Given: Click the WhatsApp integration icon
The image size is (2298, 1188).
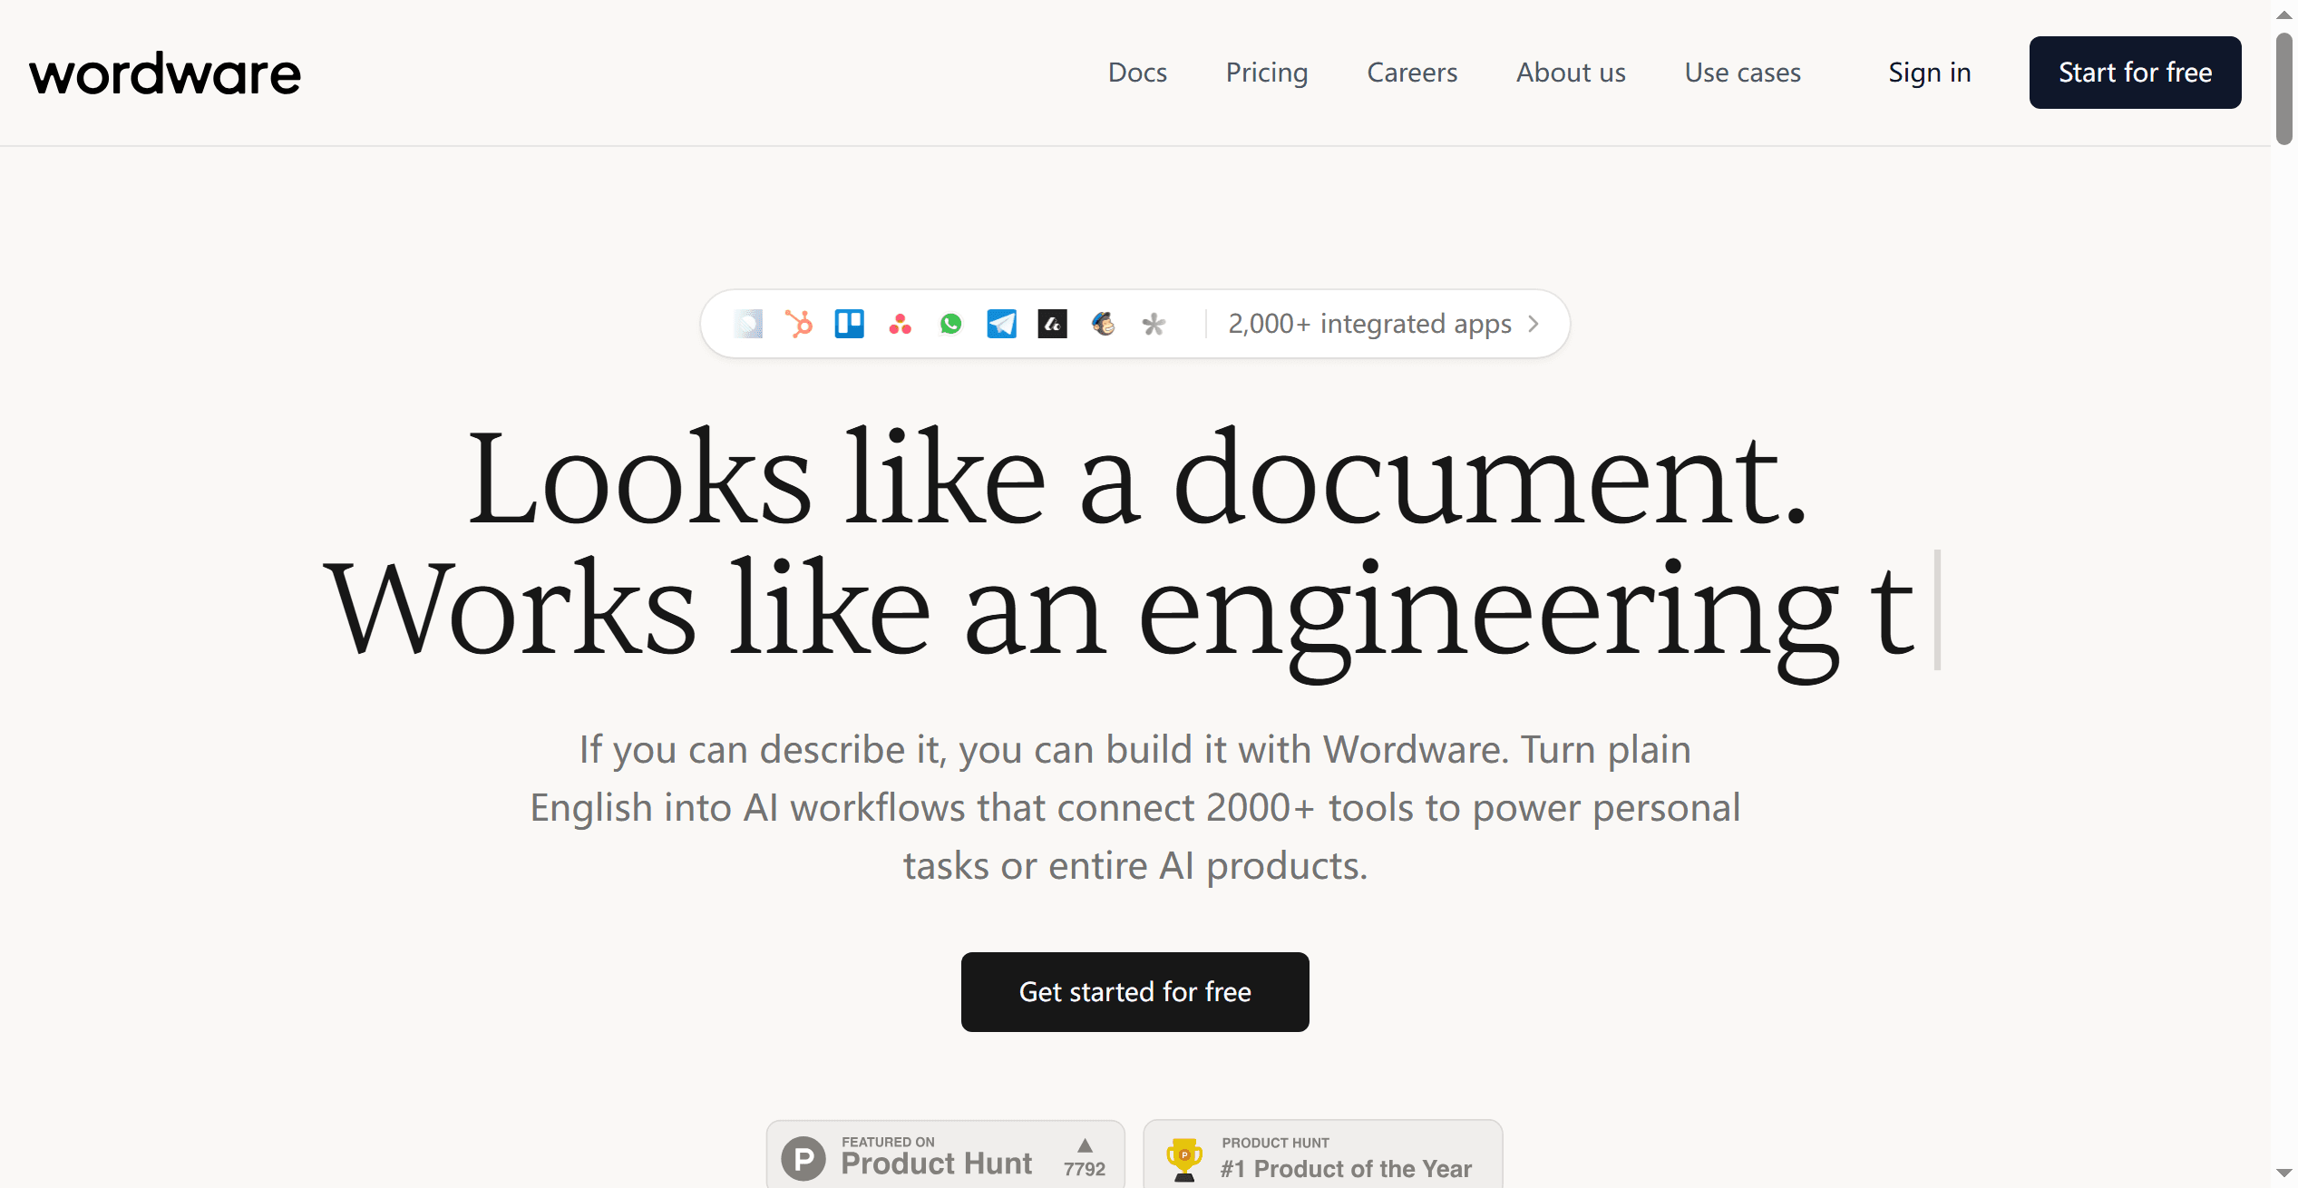Looking at the screenshot, I should pos(951,324).
